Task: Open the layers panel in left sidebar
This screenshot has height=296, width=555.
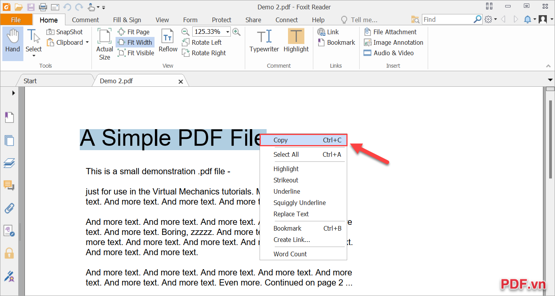Action: click(x=9, y=163)
